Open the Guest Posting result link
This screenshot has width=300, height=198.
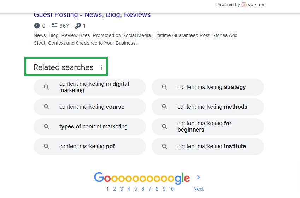tap(92, 15)
